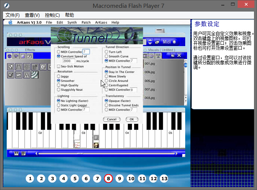The width and height of the screenshot is (257, 190).
Task: Click the keyboard octave scroll slider
Action: point(80,154)
